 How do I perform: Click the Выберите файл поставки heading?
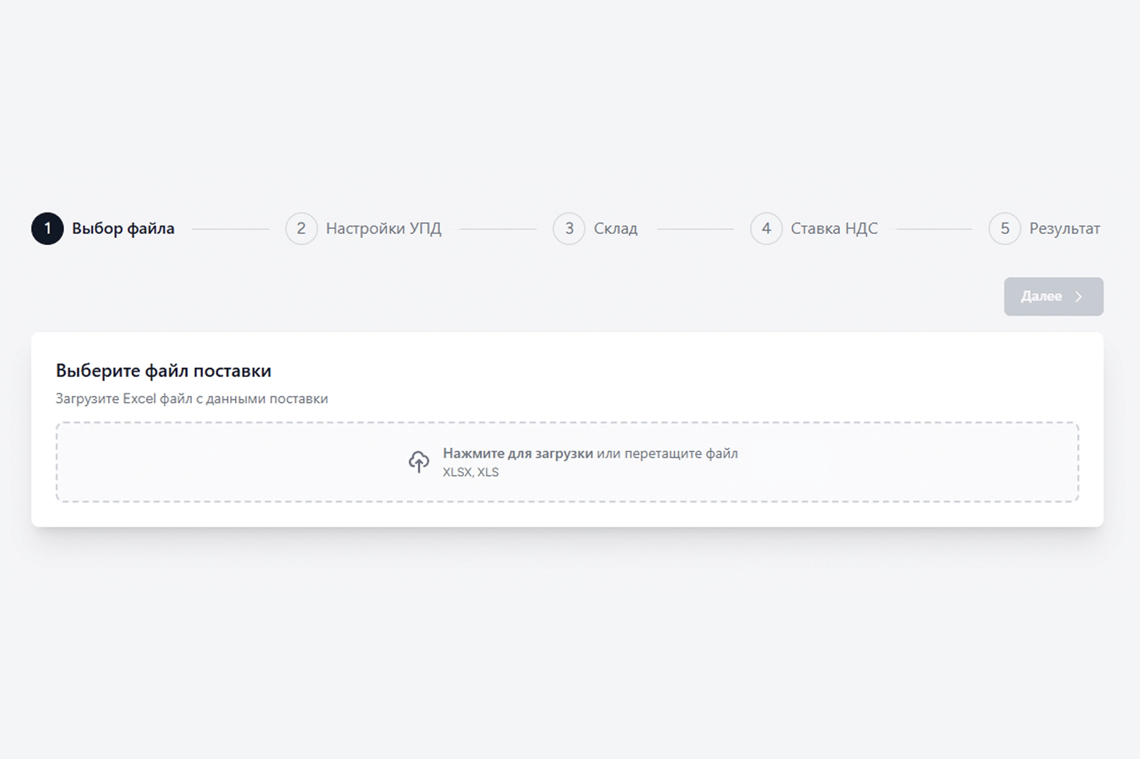(x=163, y=371)
